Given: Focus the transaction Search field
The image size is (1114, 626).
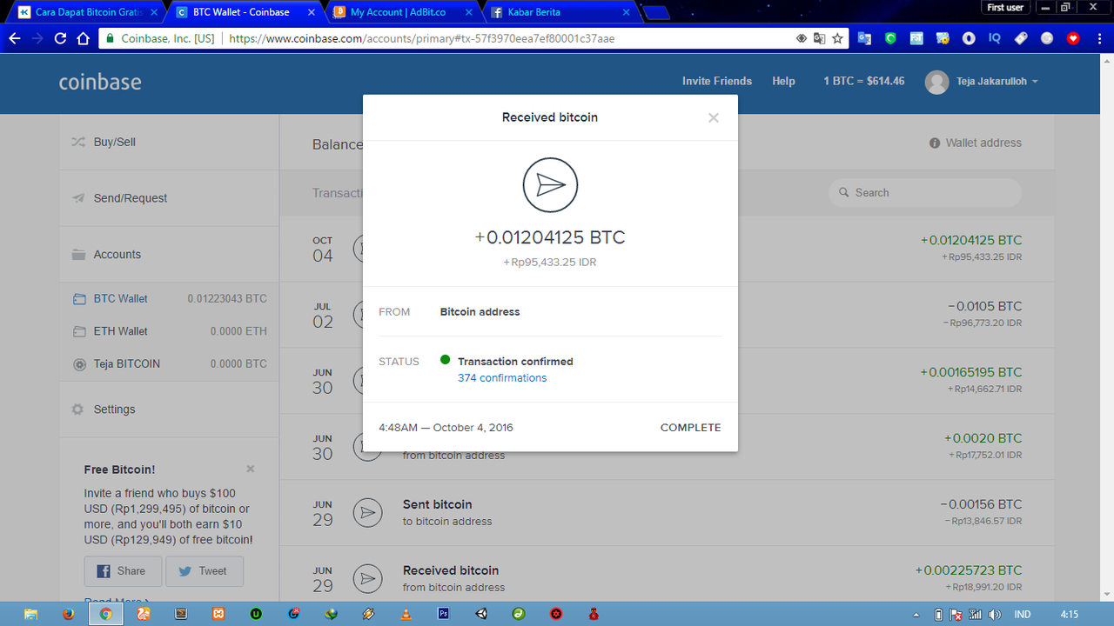Looking at the screenshot, I should tap(925, 192).
